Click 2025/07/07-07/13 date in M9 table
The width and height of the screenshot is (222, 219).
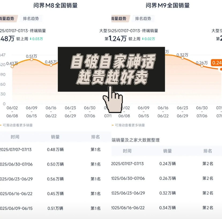click(x=127, y=164)
